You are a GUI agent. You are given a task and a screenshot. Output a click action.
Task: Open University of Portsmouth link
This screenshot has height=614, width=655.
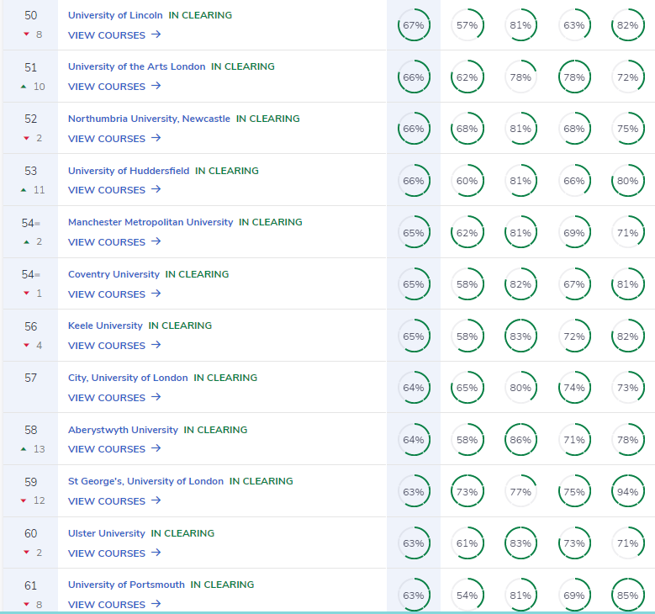click(126, 585)
